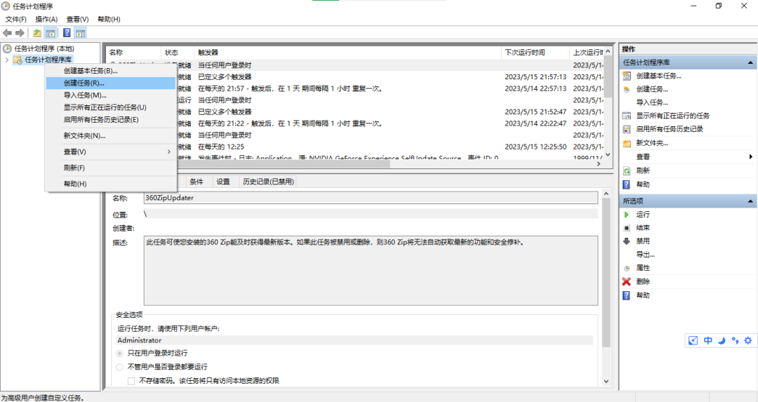The image size is (758, 402).
Task: Click Refresh (刷新) icon in actions pane
Action: click(x=627, y=170)
